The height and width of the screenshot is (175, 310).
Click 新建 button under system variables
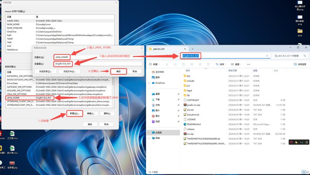73,113
